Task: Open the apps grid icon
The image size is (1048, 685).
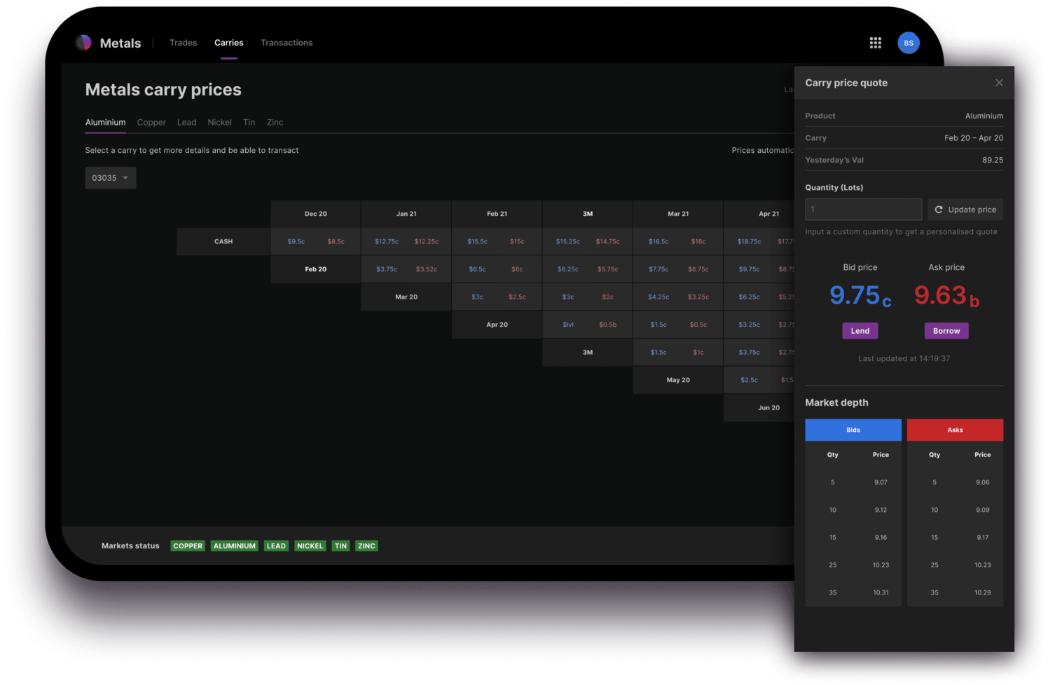Action: pyautogui.click(x=875, y=43)
